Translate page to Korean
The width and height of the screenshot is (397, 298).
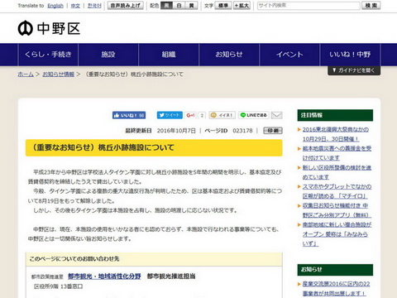pos(94,6)
